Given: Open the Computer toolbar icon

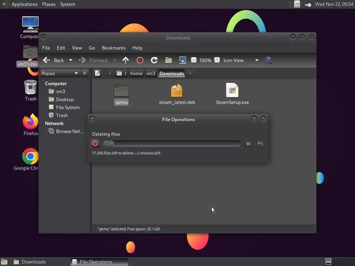Looking at the screenshot, I should tap(182, 60).
